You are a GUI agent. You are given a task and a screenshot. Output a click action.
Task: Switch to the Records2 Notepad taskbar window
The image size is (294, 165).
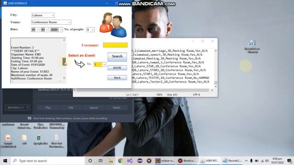pos(232,161)
